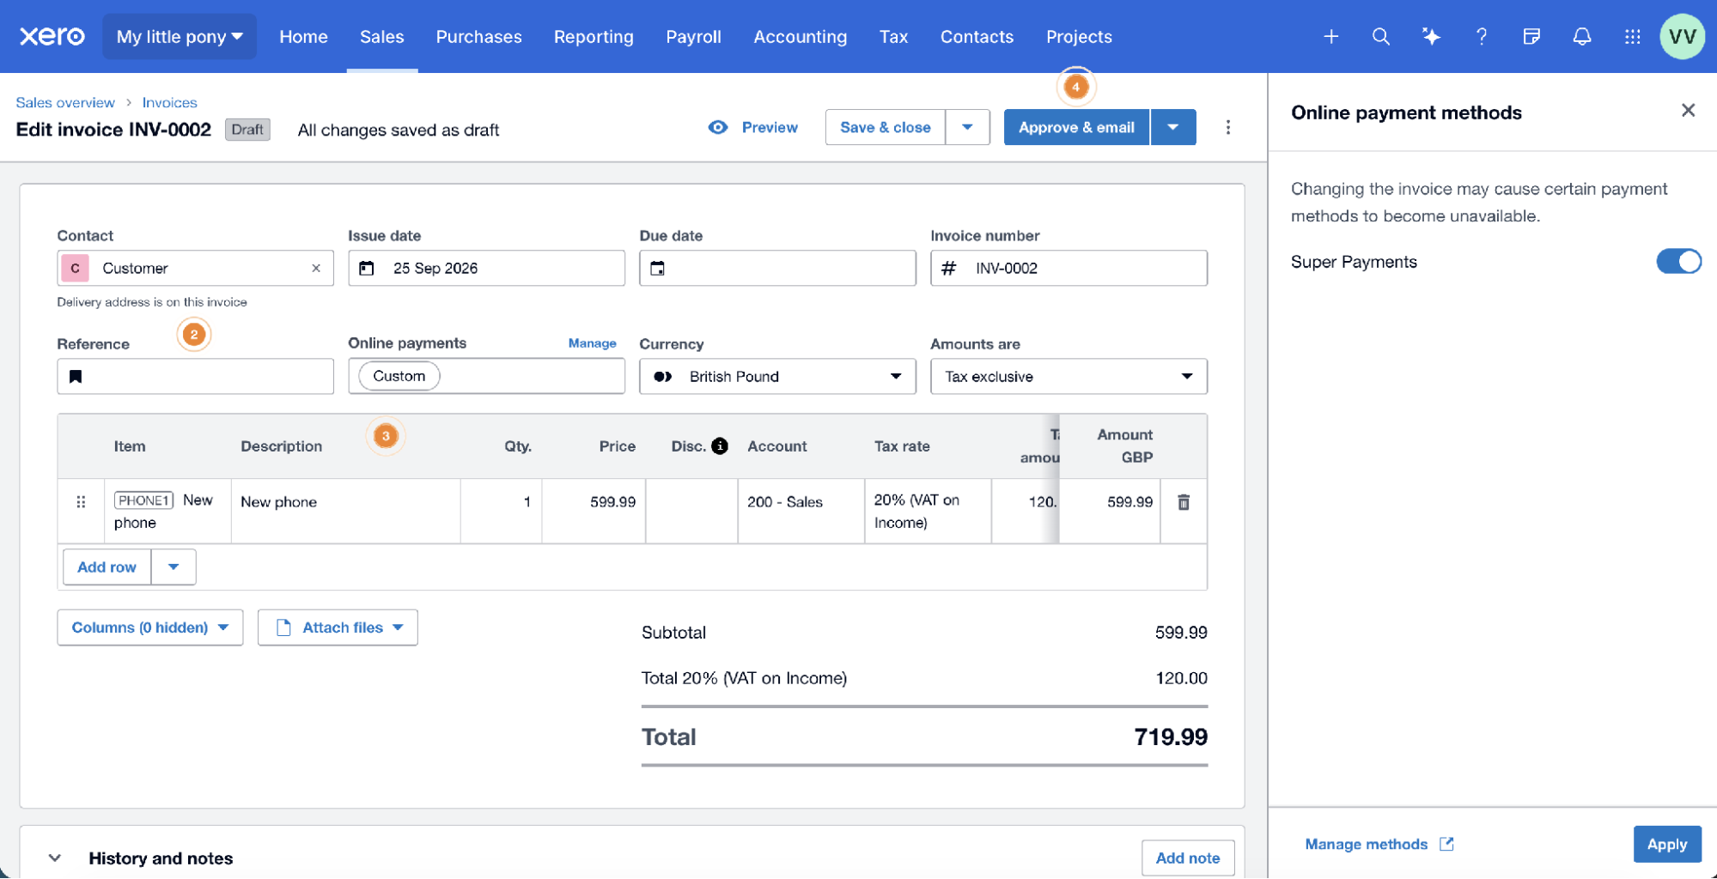
Task: Open the Tax exclusive amounts dropdown
Action: (1069, 376)
